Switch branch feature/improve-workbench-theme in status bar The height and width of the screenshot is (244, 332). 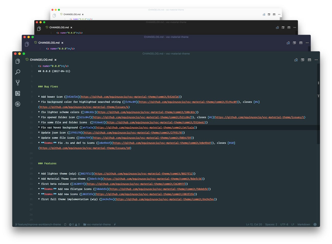[38, 225]
